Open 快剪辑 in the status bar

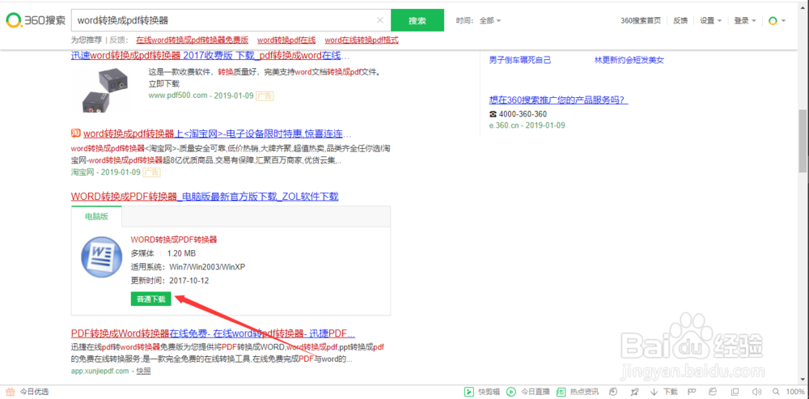(481, 392)
